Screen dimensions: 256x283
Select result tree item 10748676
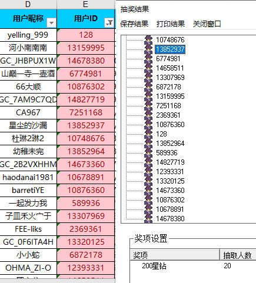(x=170, y=40)
